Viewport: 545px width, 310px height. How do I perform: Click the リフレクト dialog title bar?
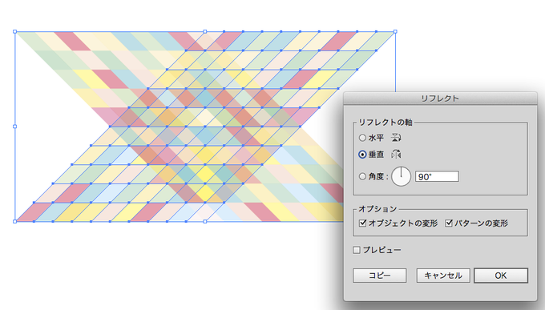(440, 99)
